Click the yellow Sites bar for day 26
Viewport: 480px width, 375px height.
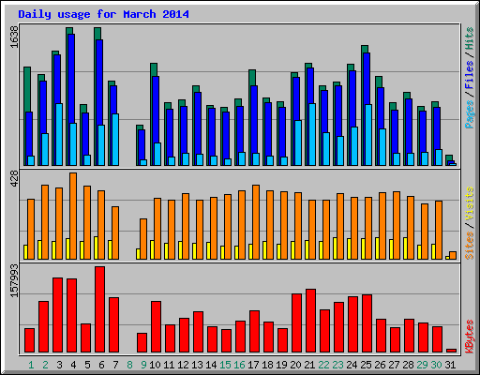tap(377, 248)
